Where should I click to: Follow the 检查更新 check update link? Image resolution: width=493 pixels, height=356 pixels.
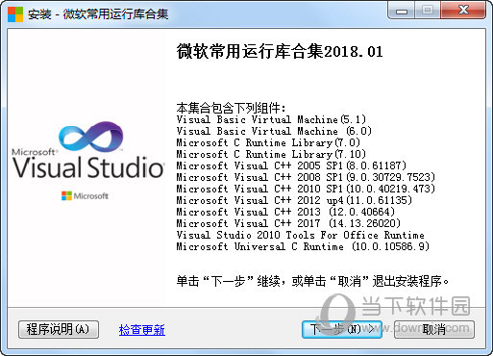click(142, 330)
